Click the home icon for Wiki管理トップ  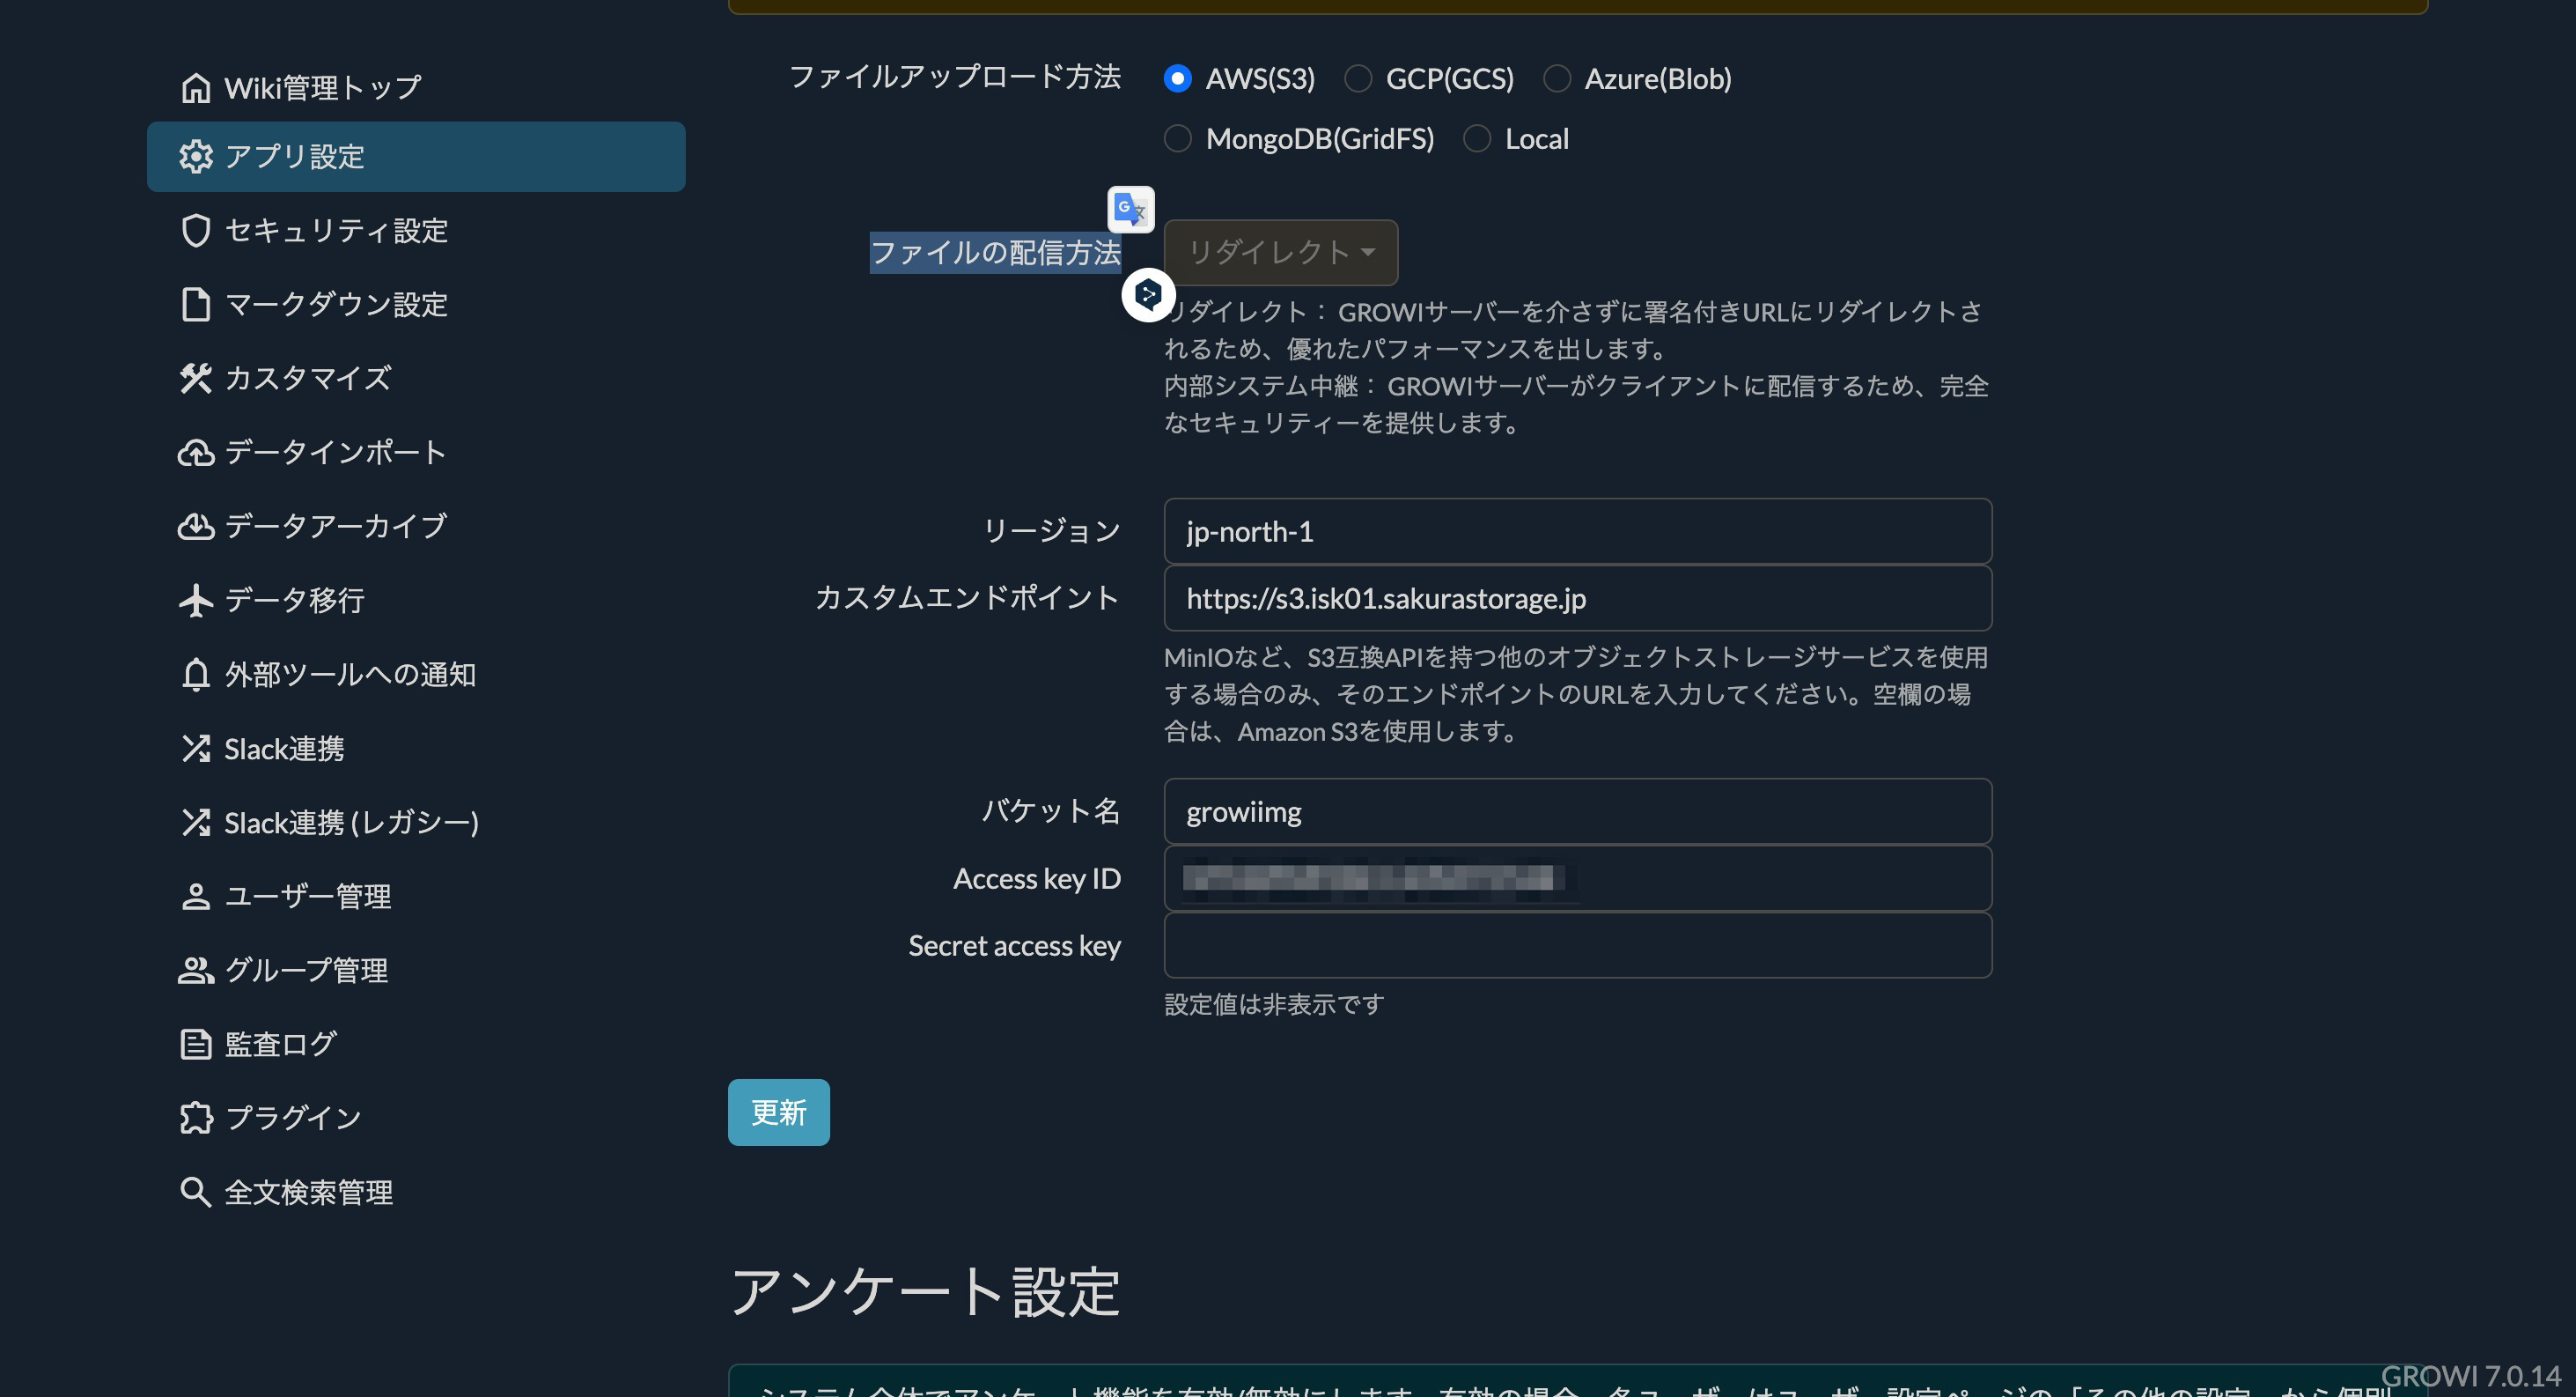coord(196,88)
